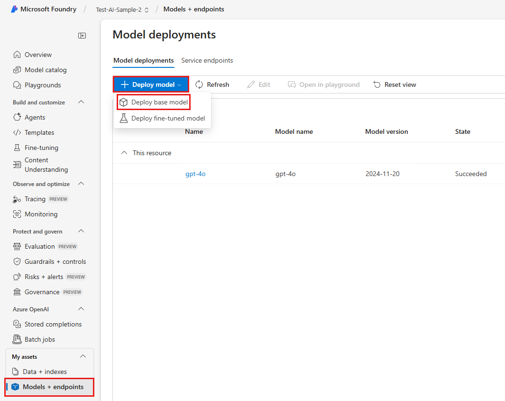The width and height of the screenshot is (505, 401).
Task: Refresh the model deployments list
Action: 212,84
